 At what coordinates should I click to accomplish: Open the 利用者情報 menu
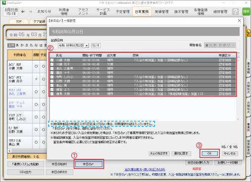64,11
